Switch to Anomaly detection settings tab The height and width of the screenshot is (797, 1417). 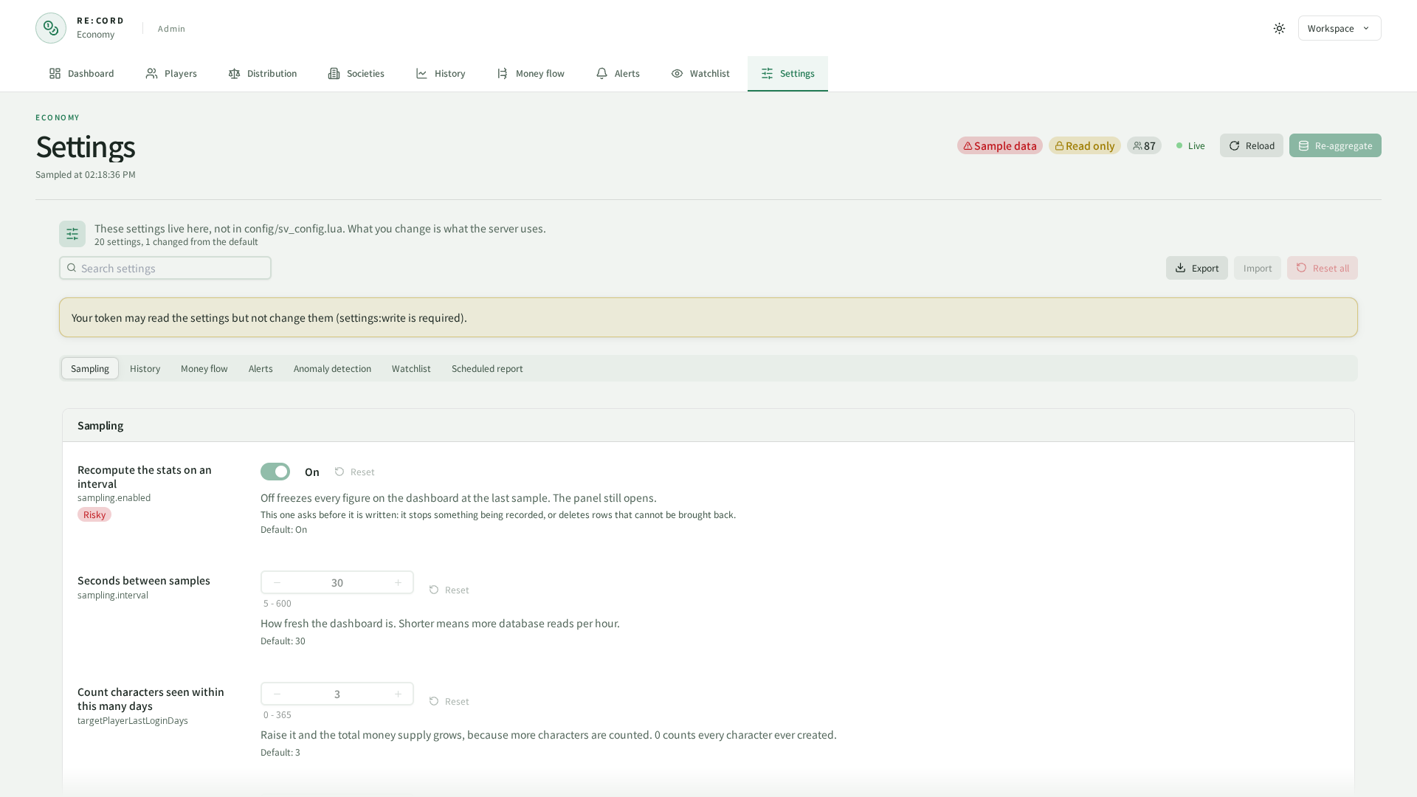332,369
